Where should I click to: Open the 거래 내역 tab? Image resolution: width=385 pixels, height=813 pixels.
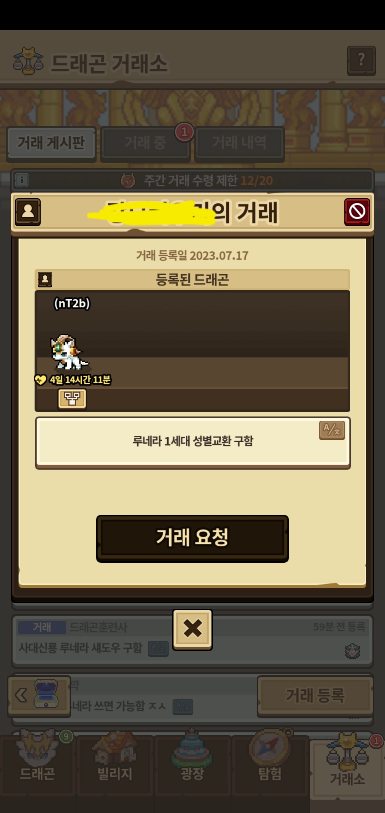tap(239, 143)
